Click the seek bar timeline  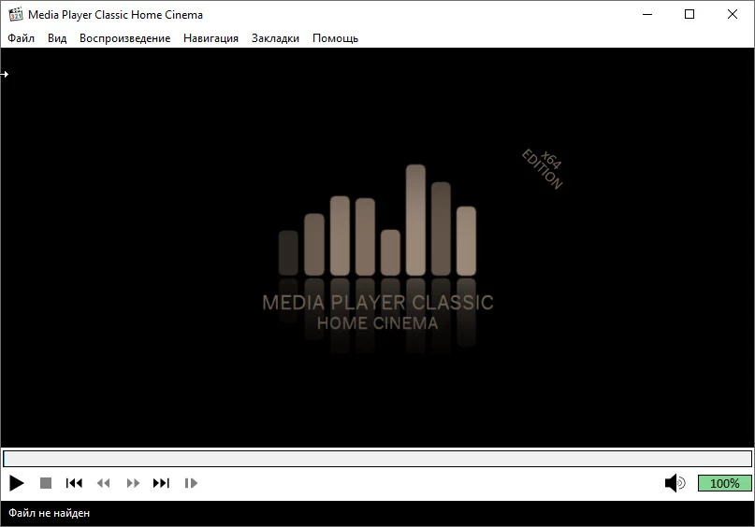tap(377, 459)
